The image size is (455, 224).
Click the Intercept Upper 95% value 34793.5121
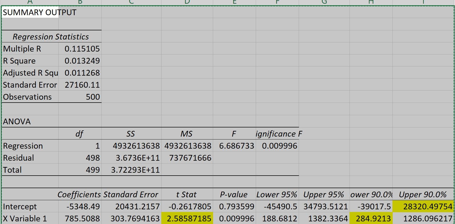coord(324,206)
